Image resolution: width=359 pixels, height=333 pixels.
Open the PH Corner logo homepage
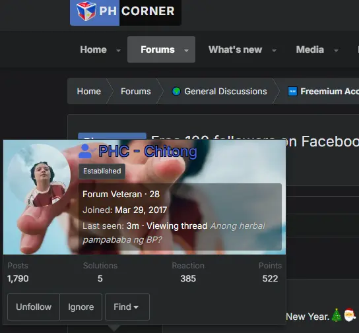125,12
